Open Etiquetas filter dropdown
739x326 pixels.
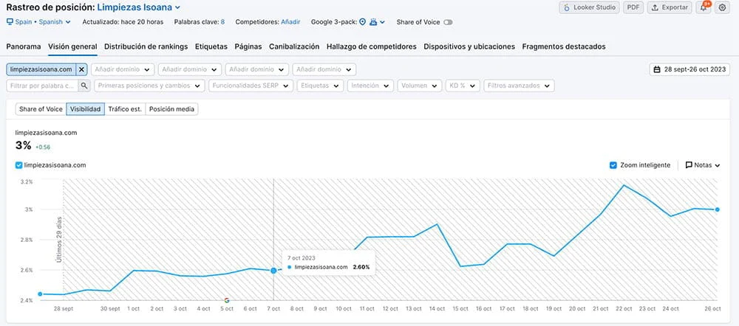click(320, 86)
